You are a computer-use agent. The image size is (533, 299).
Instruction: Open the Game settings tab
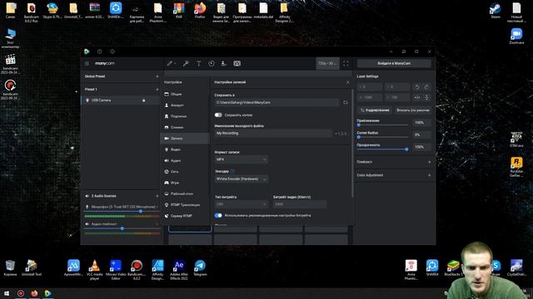(x=185, y=183)
